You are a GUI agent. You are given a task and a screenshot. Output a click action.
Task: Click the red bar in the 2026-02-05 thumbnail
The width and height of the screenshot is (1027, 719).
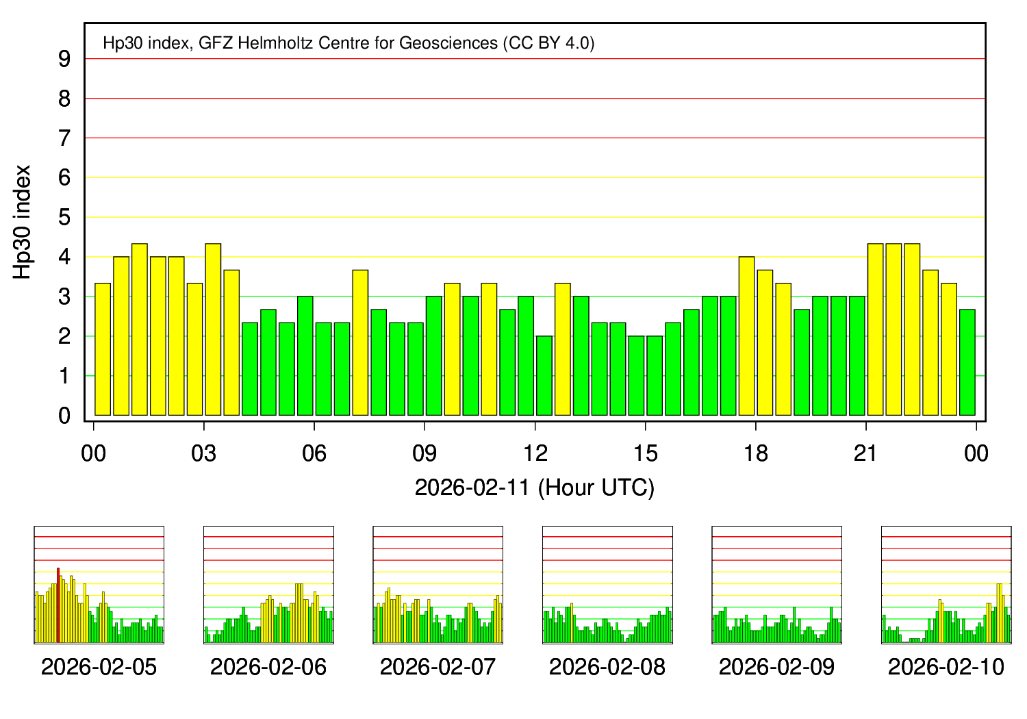click(x=58, y=605)
